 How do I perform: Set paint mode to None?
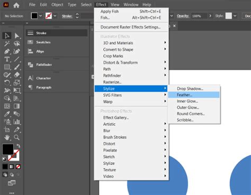[18, 166]
